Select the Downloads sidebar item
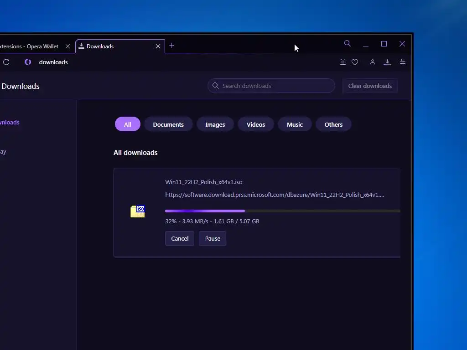The width and height of the screenshot is (467, 350). click(10, 122)
